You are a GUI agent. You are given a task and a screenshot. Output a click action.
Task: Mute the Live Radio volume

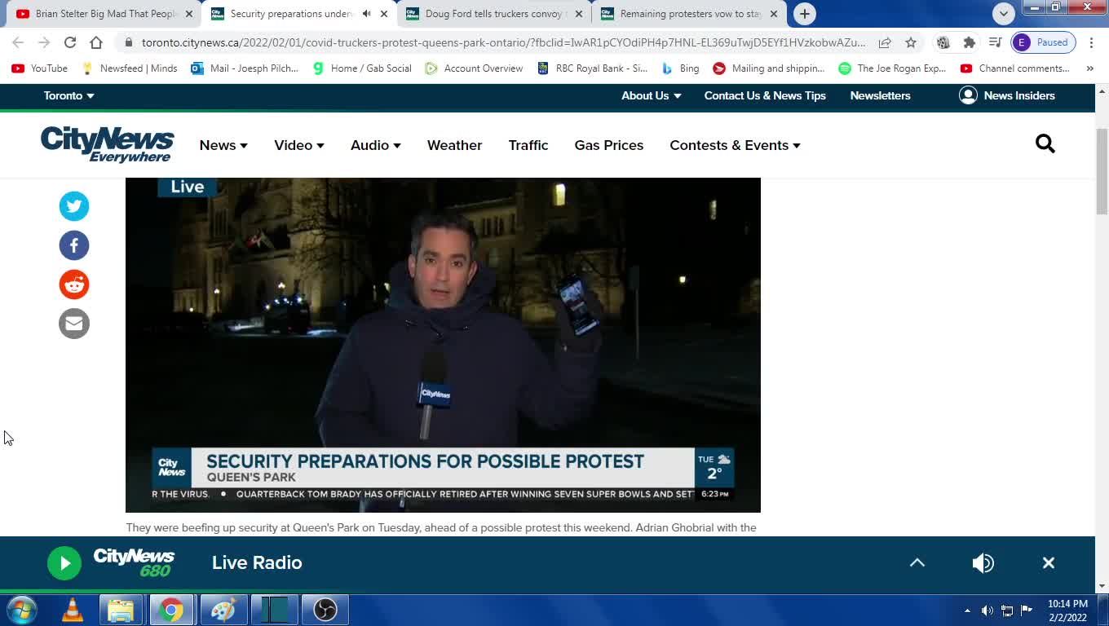(983, 563)
